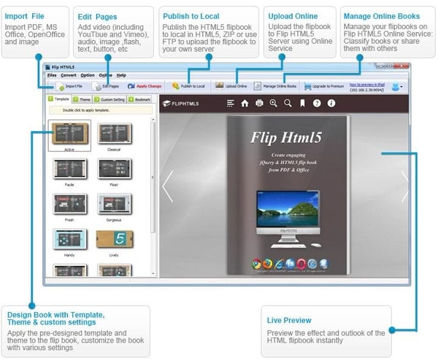The image size is (438, 363).
Task: Click the Flip Html5 book cover page
Action: [x=287, y=195]
